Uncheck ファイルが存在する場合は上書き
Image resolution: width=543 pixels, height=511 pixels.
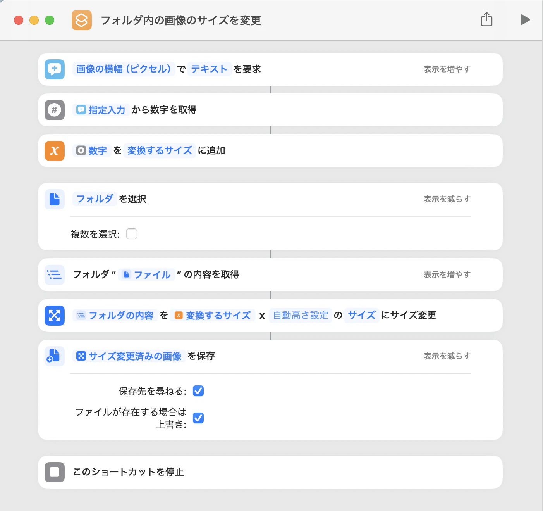[x=198, y=418]
